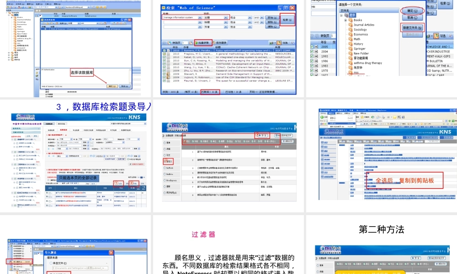457x274 pixels.
Task: Click the Books folder icon in folder chooser
Action: pyautogui.click(x=351, y=20)
